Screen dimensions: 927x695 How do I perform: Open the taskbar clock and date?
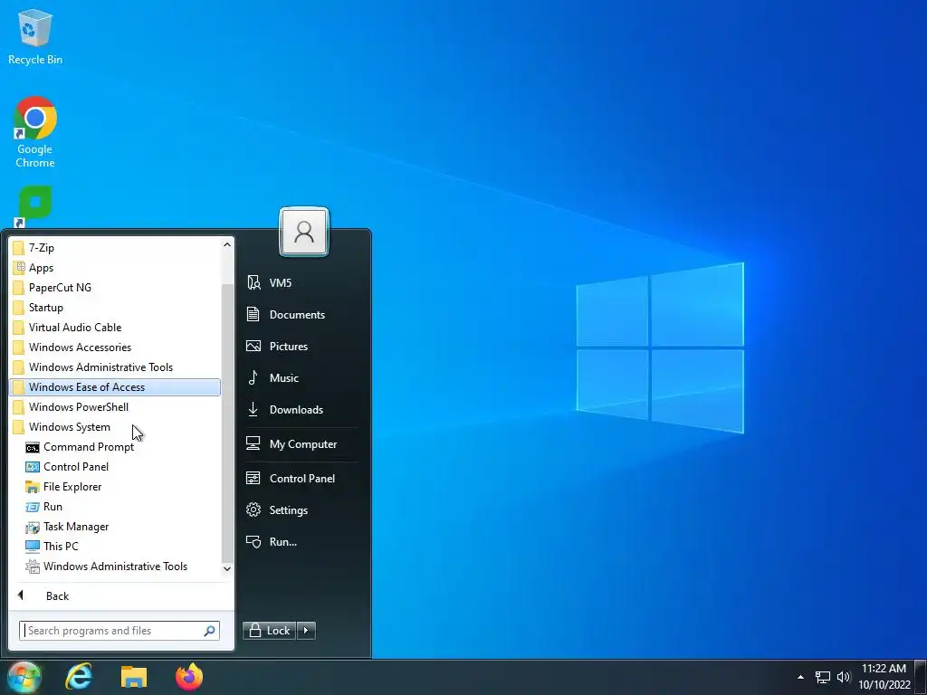pos(884,677)
